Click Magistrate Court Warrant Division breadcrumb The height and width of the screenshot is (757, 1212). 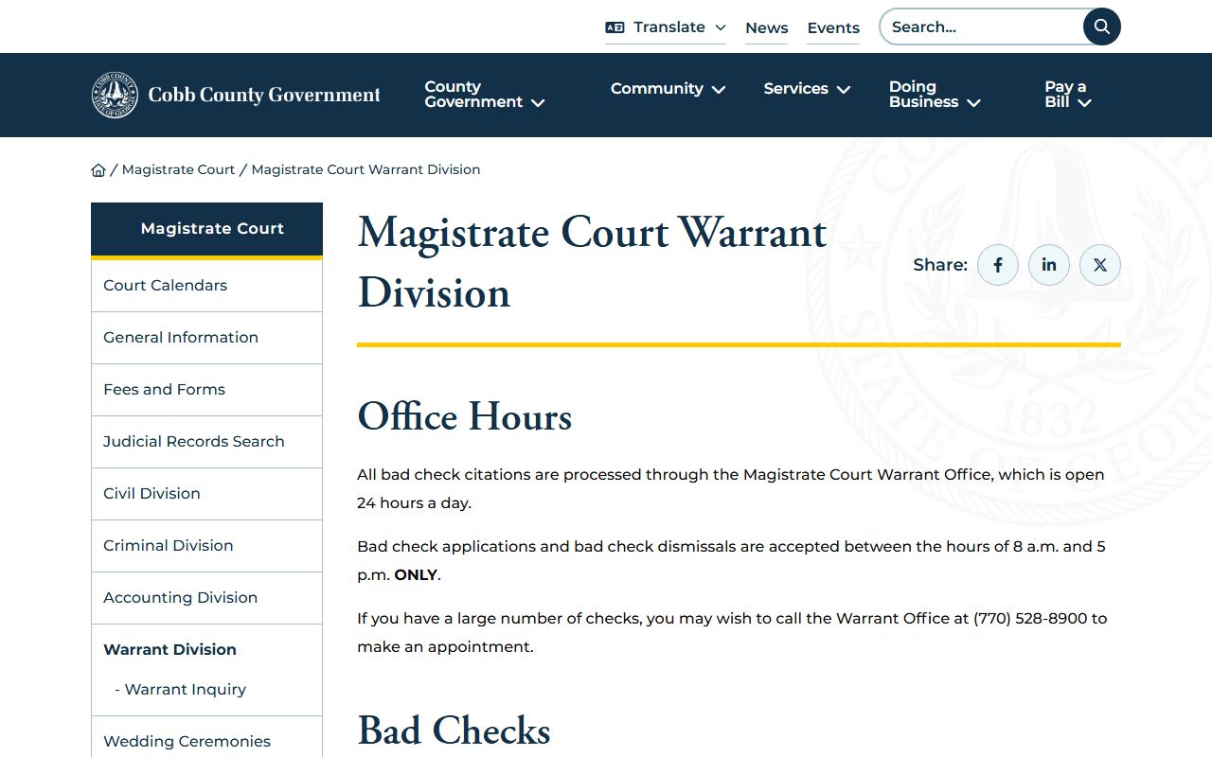tap(365, 169)
